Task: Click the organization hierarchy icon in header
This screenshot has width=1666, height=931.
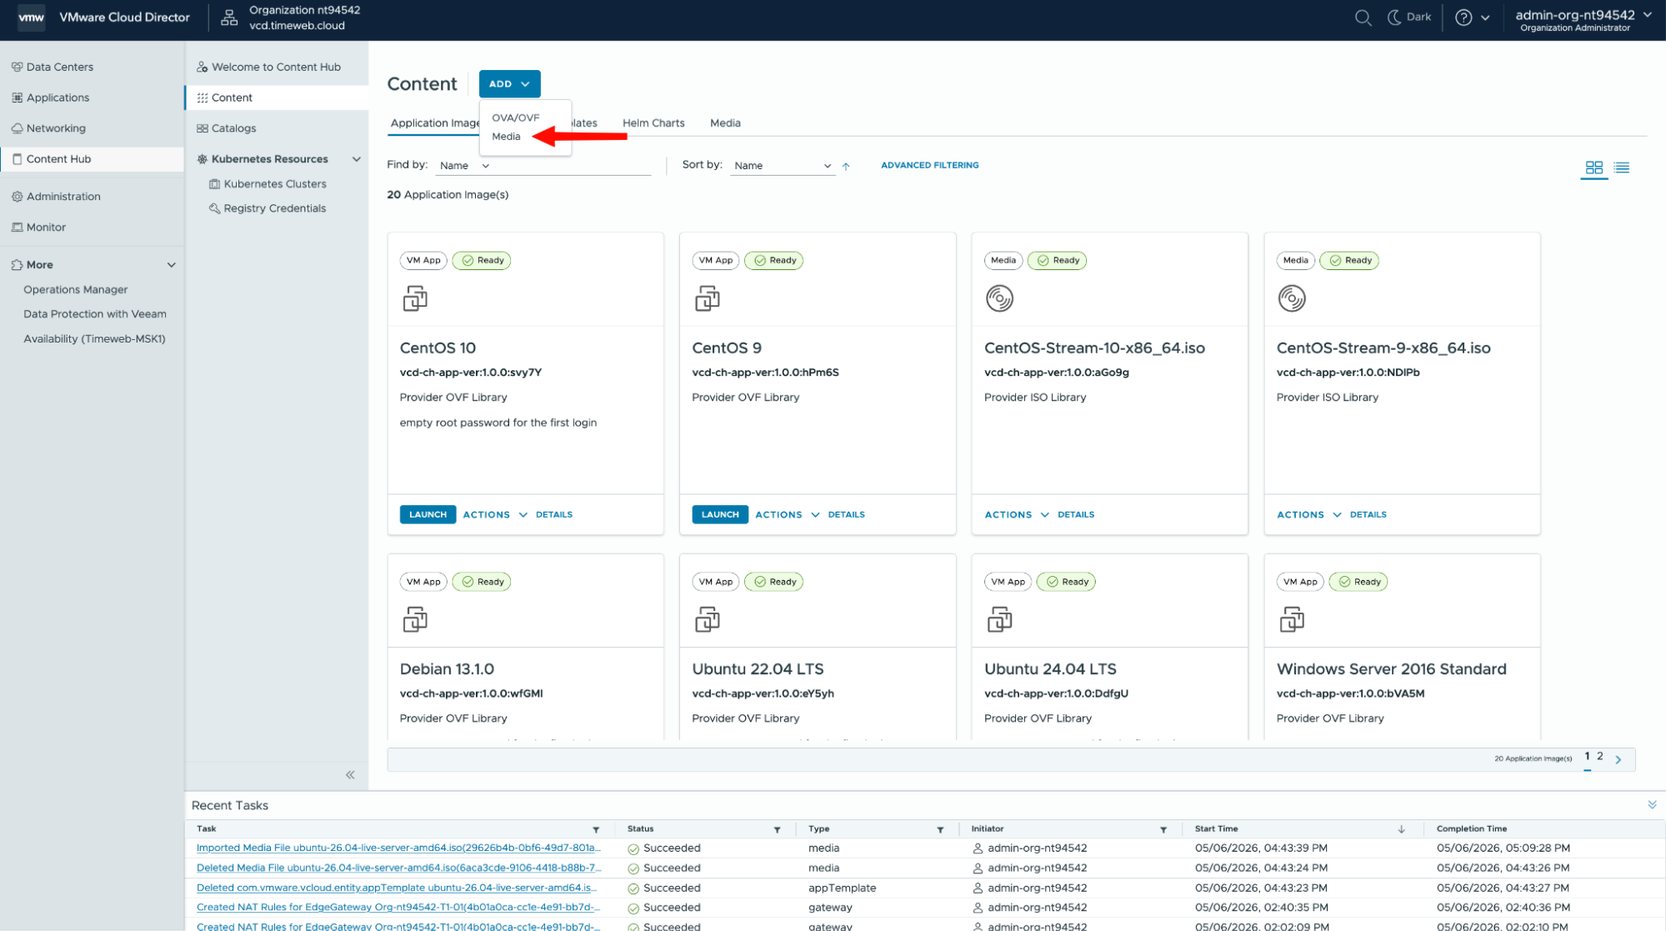Action: coord(229,18)
